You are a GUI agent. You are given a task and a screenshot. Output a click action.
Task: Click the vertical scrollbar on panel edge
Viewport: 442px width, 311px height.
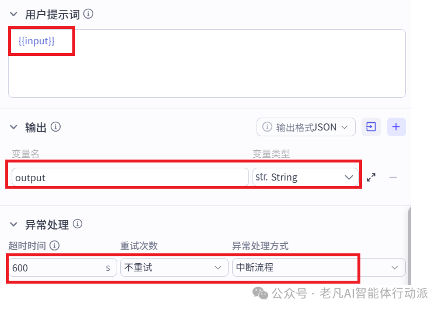(409, 245)
